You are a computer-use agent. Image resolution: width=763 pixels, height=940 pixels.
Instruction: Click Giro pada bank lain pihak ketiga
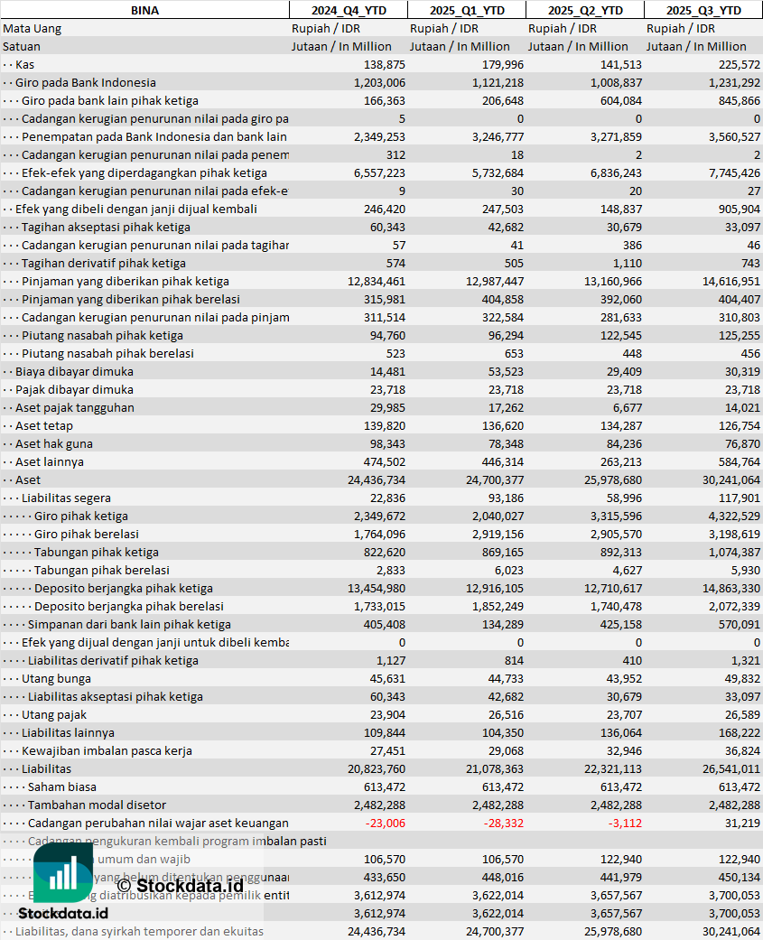coord(110,101)
